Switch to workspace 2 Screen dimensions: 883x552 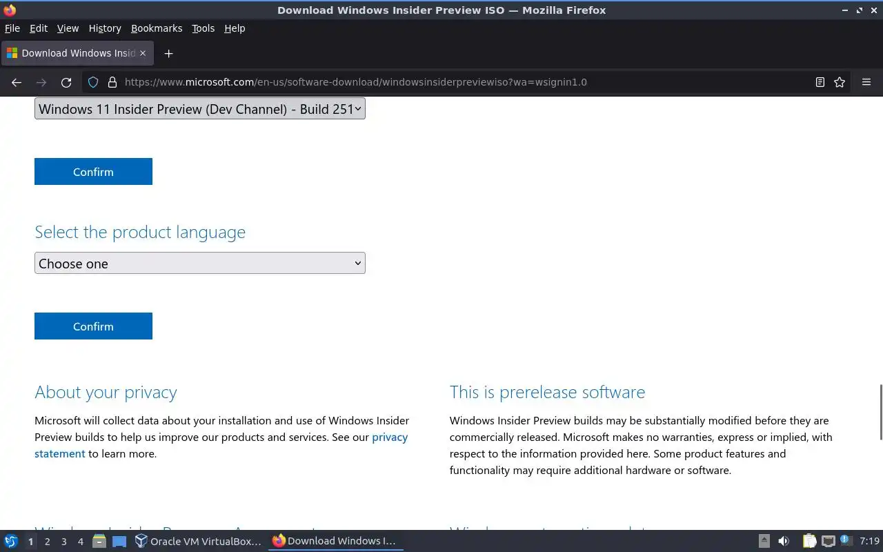point(47,542)
